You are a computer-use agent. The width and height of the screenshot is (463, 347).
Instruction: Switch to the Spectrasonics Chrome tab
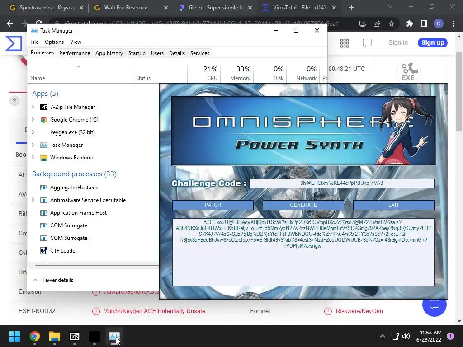(x=46, y=8)
